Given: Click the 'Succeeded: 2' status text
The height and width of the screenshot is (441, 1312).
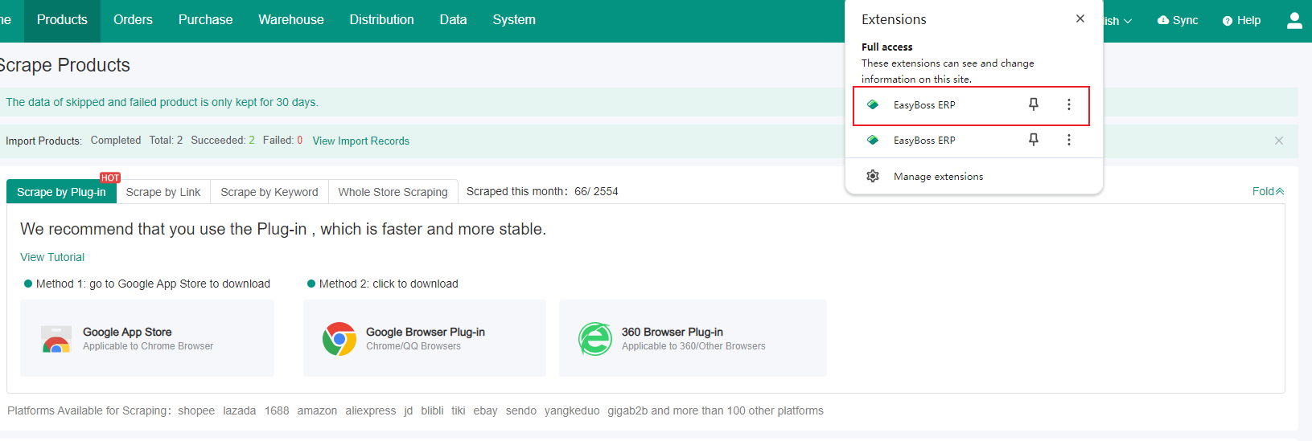Looking at the screenshot, I should [223, 140].
